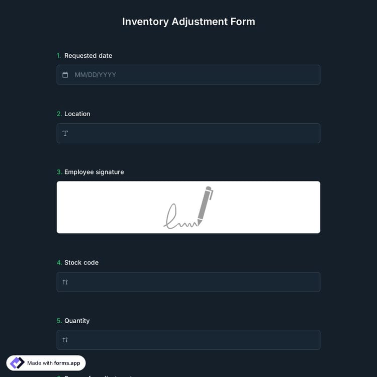377x377 pixels.
Task: Click the pen icon in signature pad
Action: coord(205,205)
